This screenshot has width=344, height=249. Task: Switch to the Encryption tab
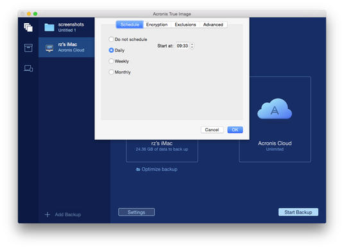pos(157,24)
